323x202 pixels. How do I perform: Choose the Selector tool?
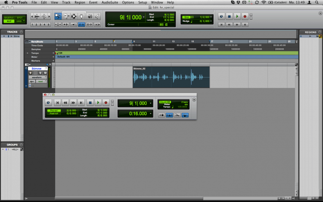point(74,16)
